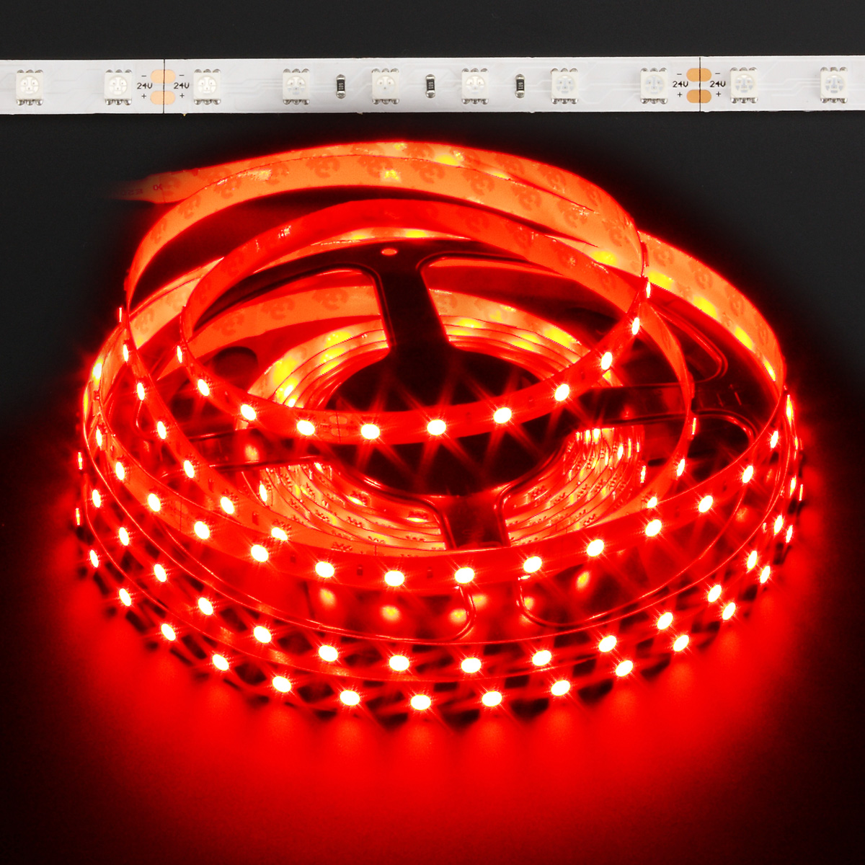
Task: Select the resistor between the center LEDs
Action: (x=429, y=86)
